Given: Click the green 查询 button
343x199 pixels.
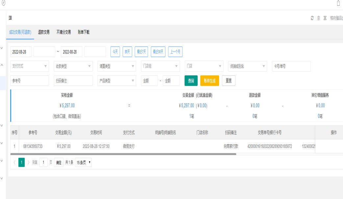Looking at the screenshot, I should 191,81.
